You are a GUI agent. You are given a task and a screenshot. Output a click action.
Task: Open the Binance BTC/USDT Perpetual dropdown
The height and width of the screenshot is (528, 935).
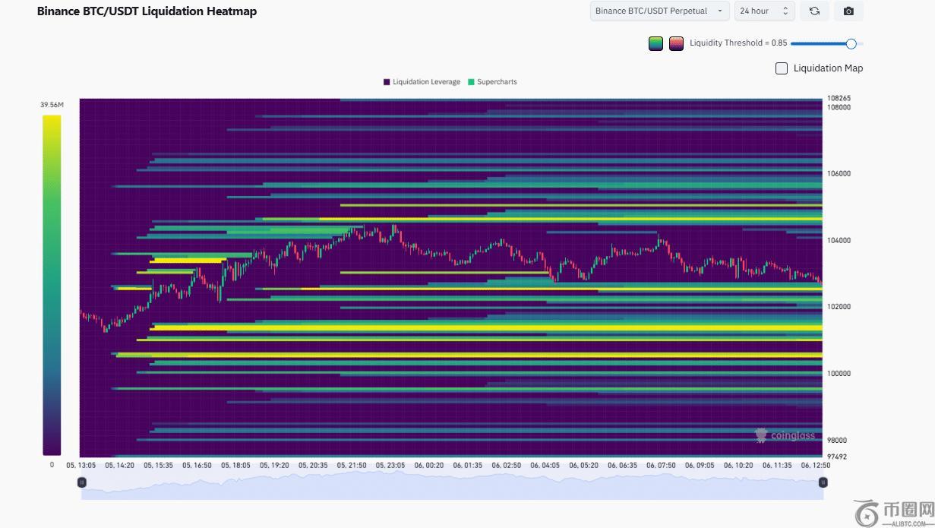click(x=659, y=11)
